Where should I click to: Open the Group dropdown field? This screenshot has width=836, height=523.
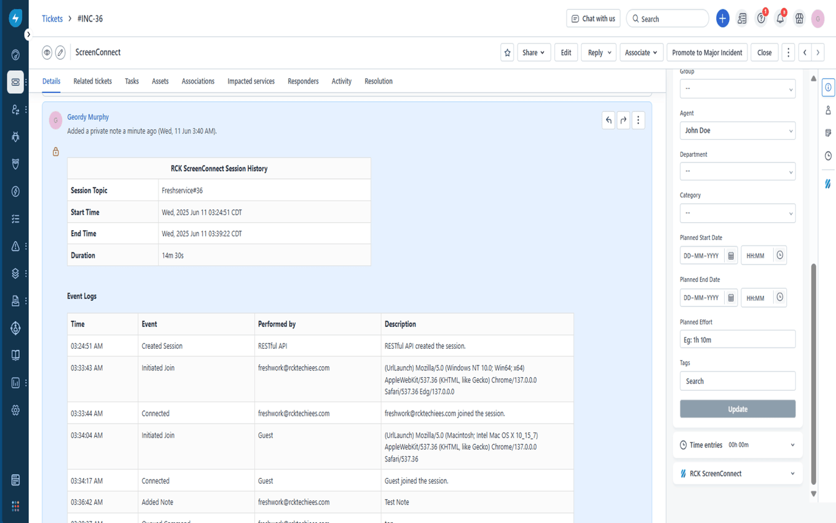tap(738, 89)
